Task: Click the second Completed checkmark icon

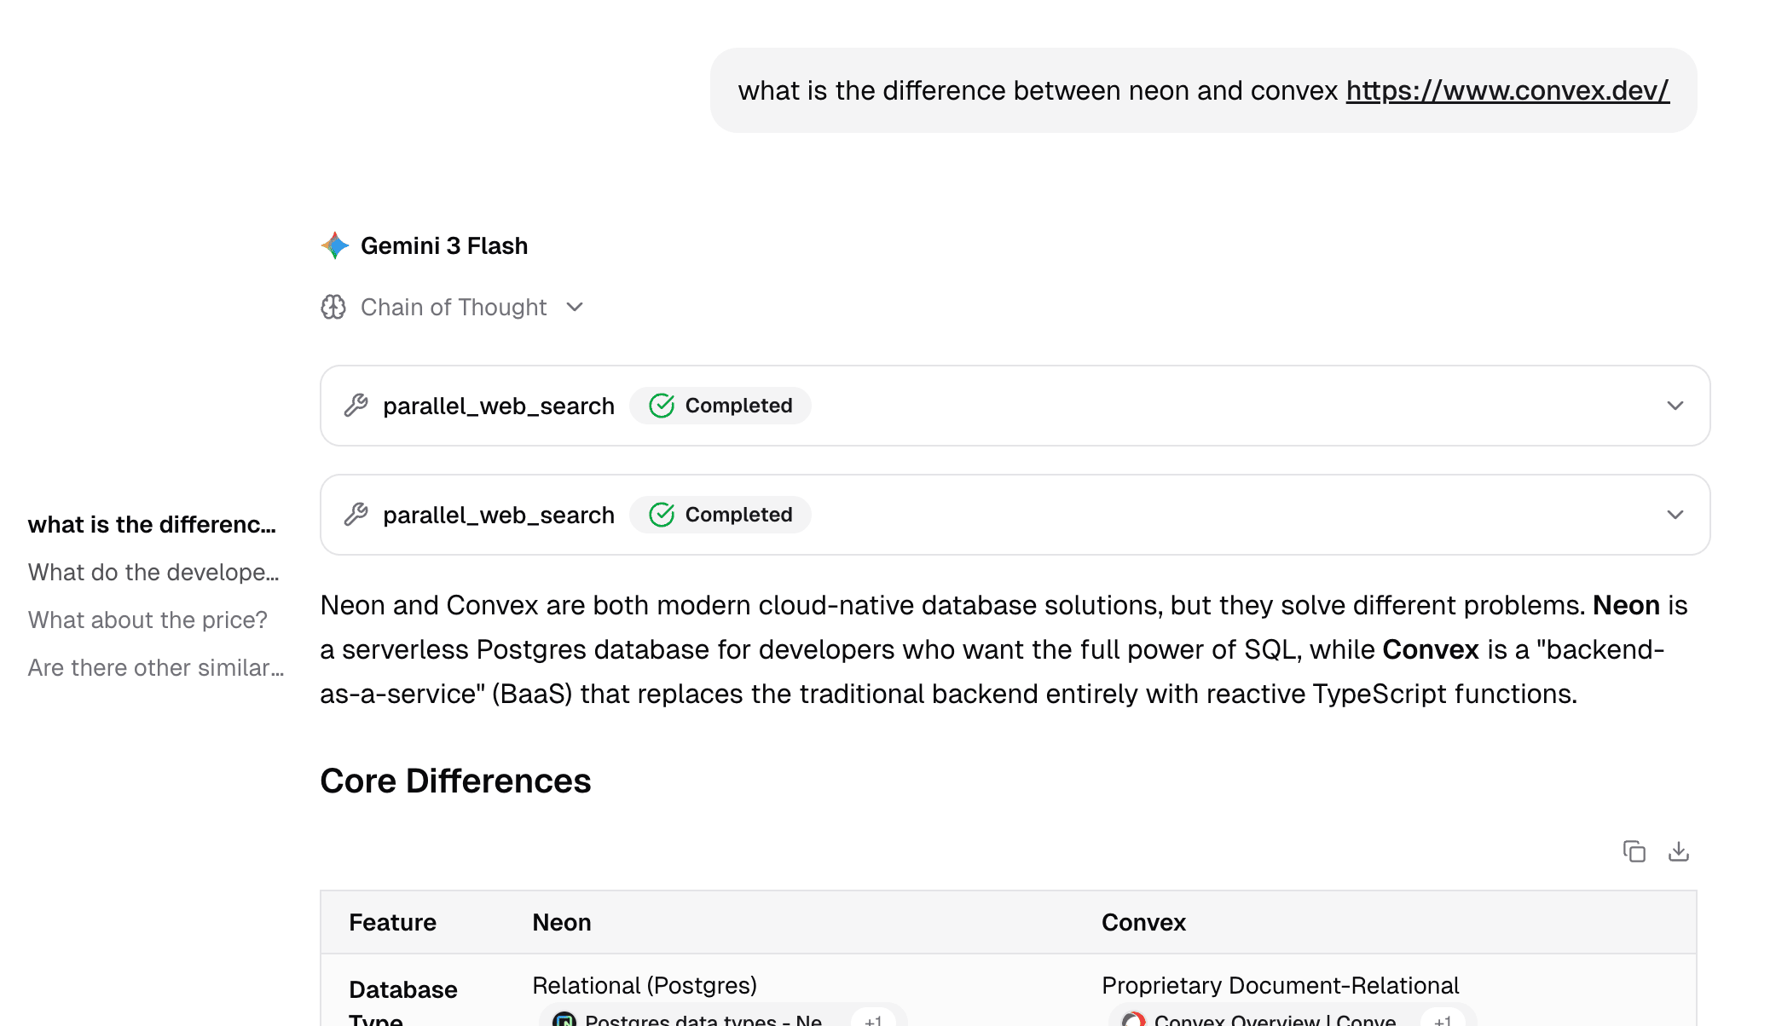Action: [662, 515]
